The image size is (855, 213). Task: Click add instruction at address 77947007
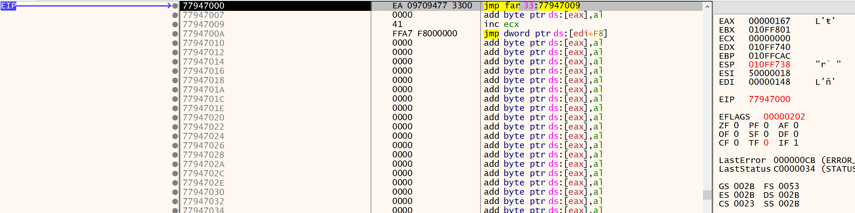543,15
